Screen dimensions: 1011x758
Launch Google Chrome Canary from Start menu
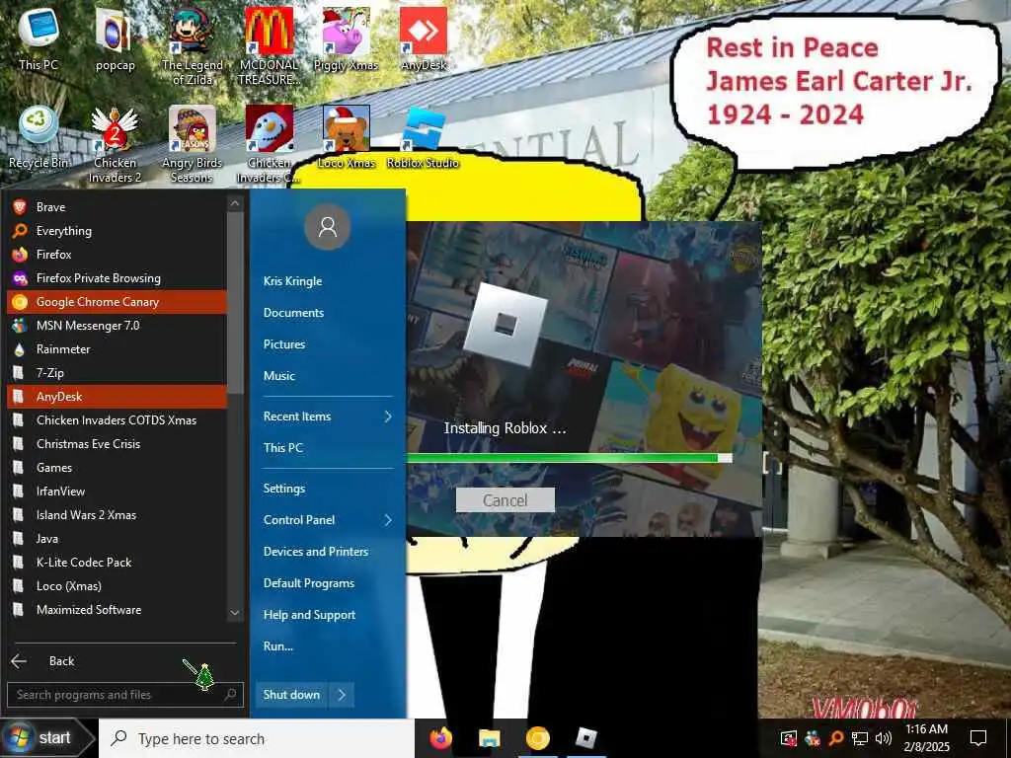click(117, 302)
